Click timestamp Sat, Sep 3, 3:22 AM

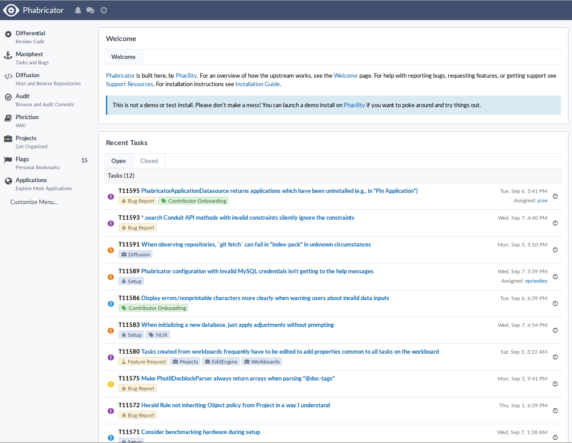coord(524,352)
